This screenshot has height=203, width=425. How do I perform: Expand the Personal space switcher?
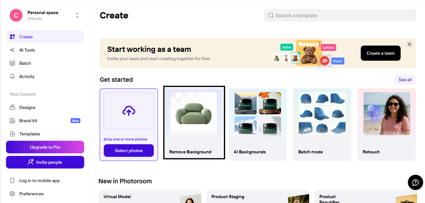(x=77, y=15)
